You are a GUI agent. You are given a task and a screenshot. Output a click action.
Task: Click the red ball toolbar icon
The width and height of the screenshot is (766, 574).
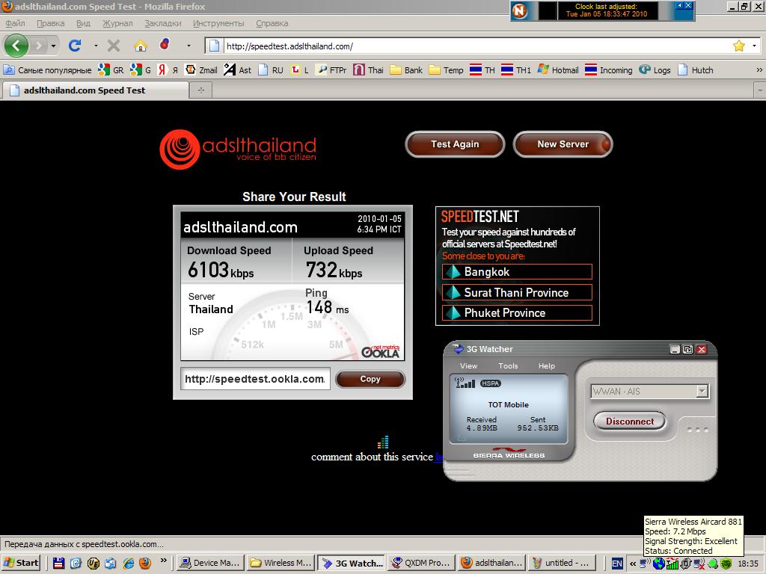tap(165, 45)
